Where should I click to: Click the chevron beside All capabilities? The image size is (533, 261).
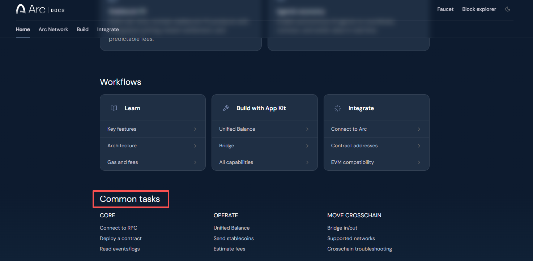[307, 162]
